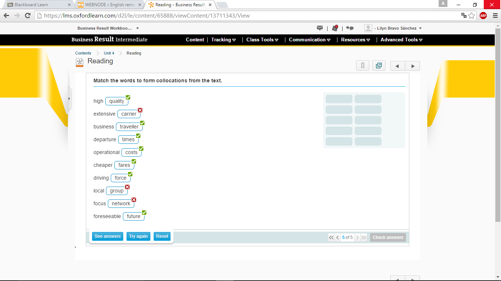Open the chat bubbles icon
The image size is (501, 281).
point(350,28)
